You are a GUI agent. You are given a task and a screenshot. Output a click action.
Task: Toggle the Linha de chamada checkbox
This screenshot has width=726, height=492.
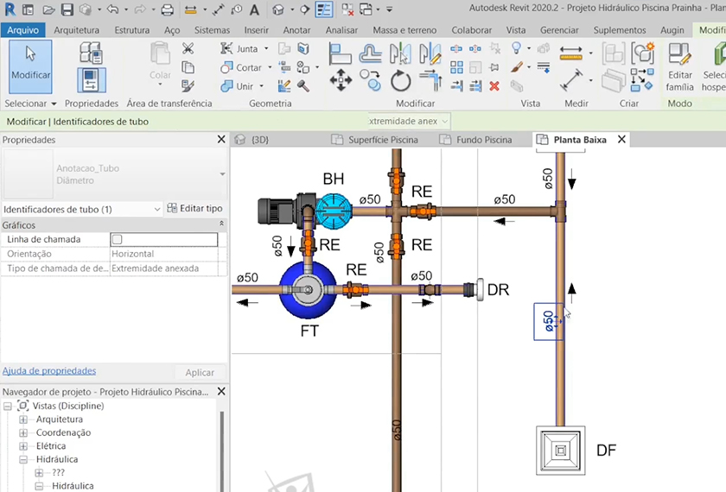pos(118,239)
